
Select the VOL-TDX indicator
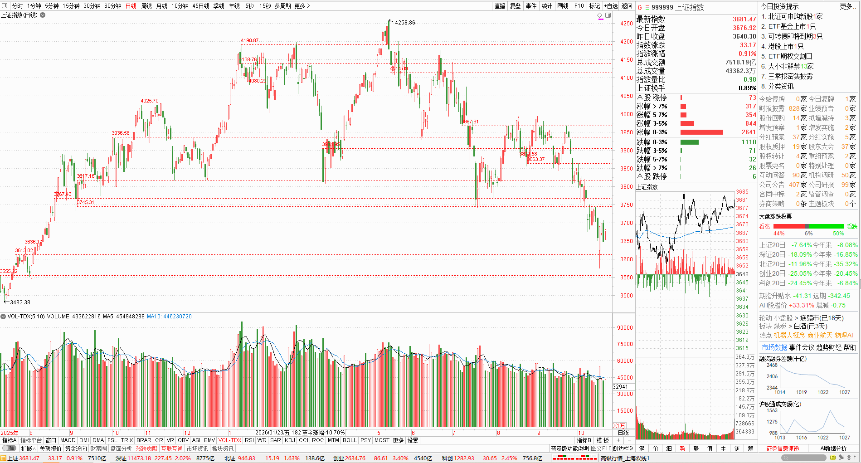click(x=230, y=440)
